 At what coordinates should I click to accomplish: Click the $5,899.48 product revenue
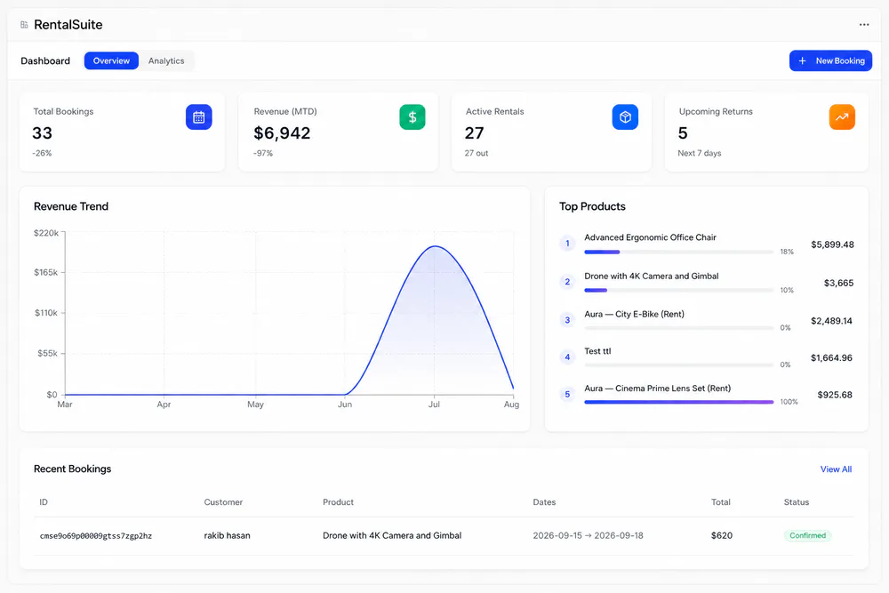(x=832, y=244)
